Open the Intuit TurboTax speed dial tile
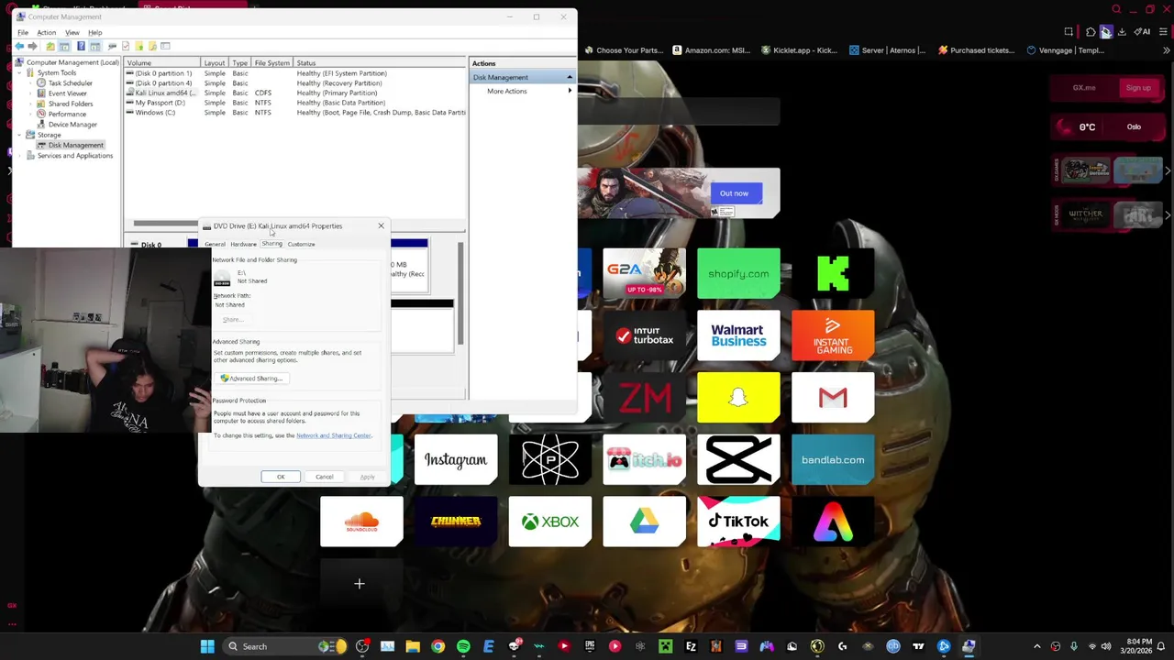This screenshot has height=660, width=1174. click(644, 335)
